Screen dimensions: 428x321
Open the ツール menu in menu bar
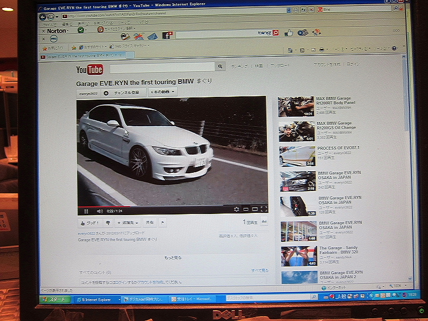[125, 22]
